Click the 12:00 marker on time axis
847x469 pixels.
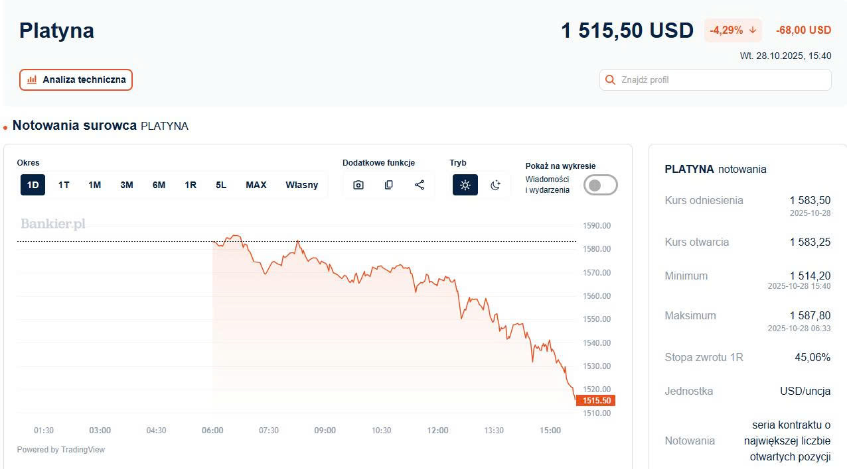(x=437, y=431)
